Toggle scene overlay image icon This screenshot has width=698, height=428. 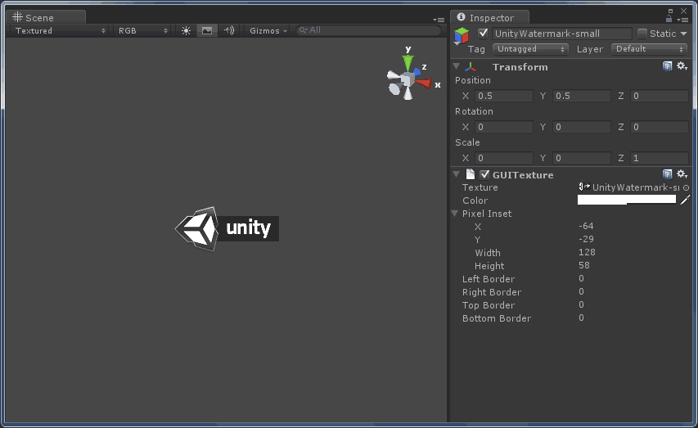[207, 31]
